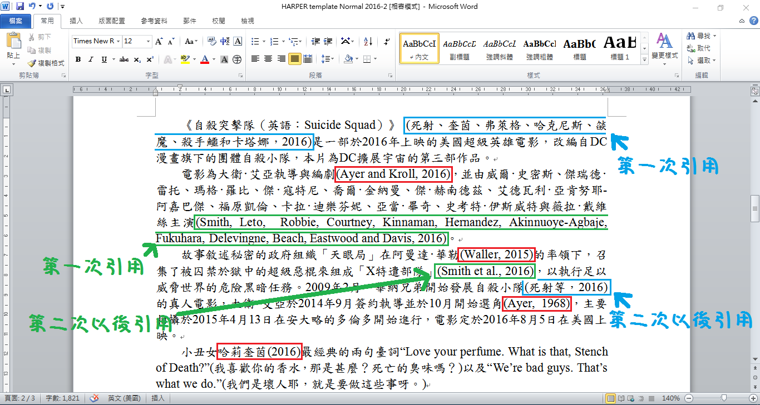The height and width of the screenshot is (405, 760).
Task: Align text left
Action: point(255,59)
